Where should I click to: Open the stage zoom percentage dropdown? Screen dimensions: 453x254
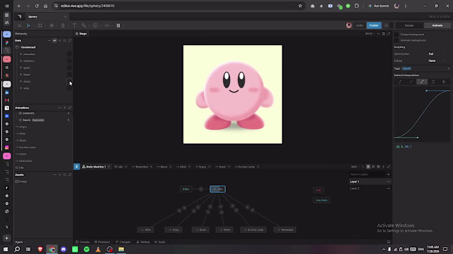click(x=370, y=34)
